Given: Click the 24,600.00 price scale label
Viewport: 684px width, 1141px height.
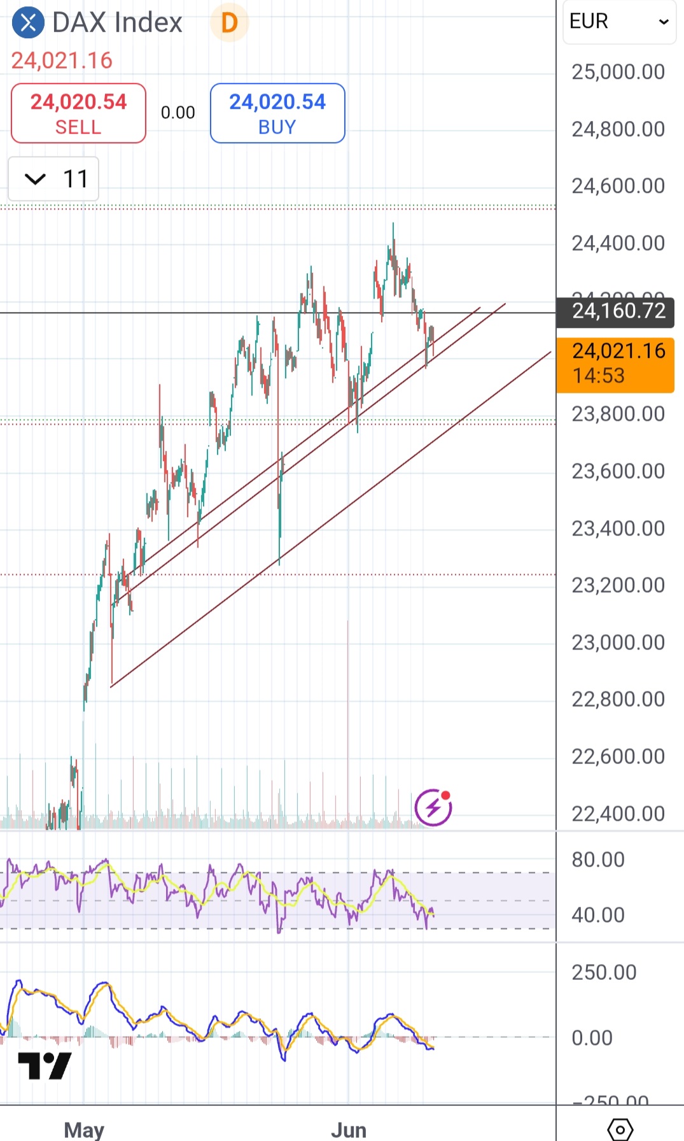Looking at the screenshot, I should point(618,186).
